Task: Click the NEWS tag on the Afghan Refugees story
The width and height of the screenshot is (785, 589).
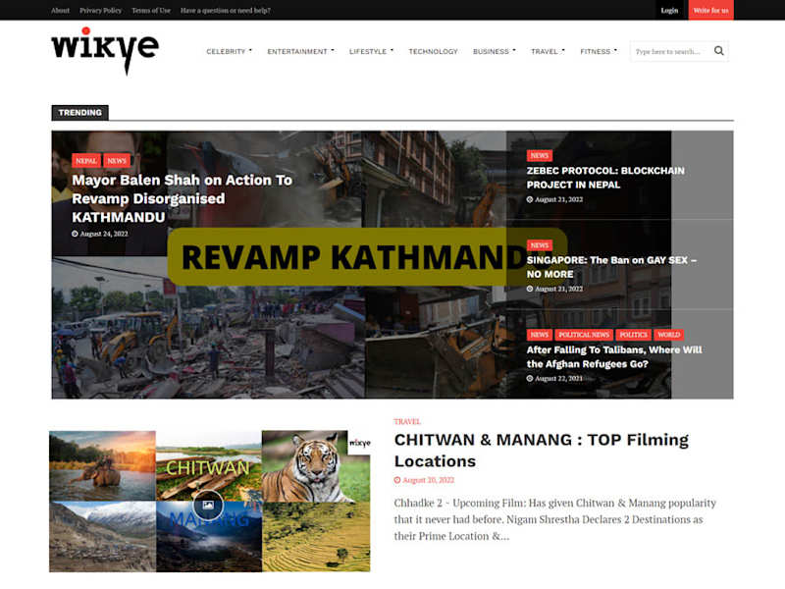Action: 539,335
